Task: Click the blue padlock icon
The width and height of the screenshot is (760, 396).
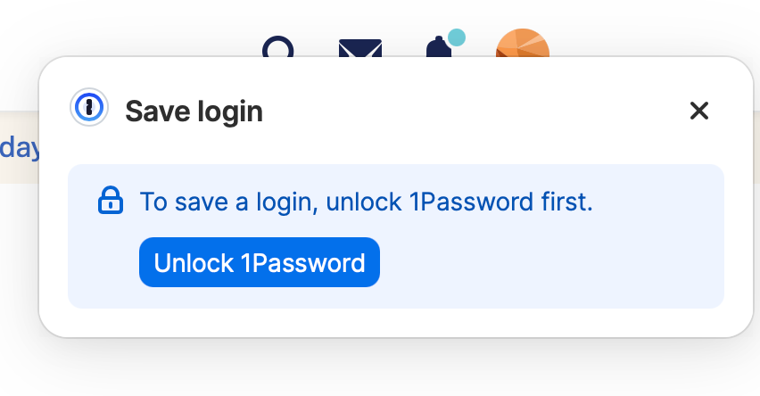Action: click(x=110, y=201)
